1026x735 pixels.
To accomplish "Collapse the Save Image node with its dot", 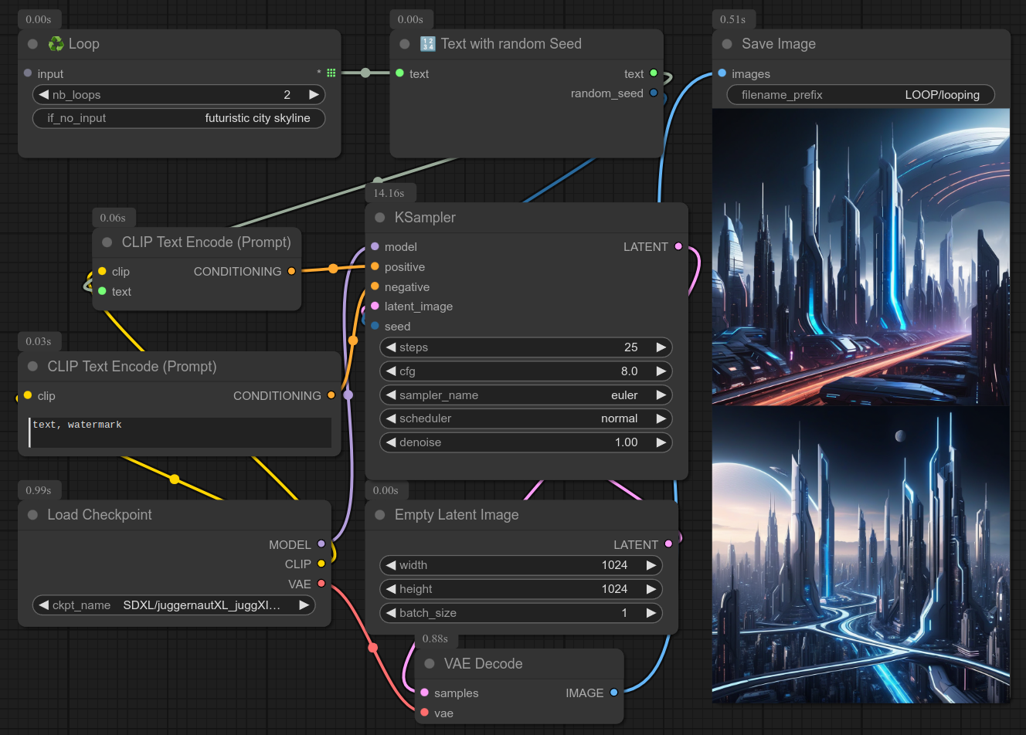I will (727, 44).
